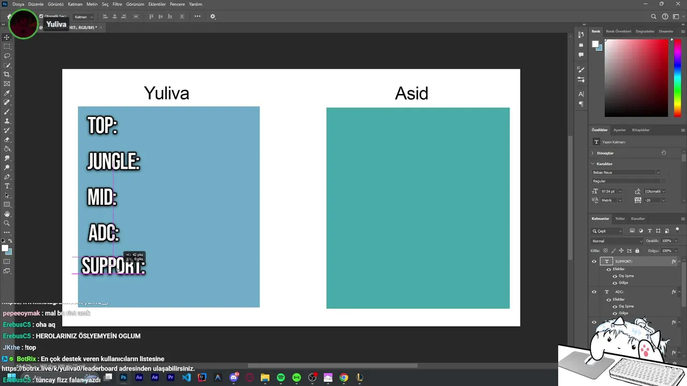The width and height of the screenshot is (687, 386).
Task: Hide Efektler of ADC: layer
Action: [x=609, y=299]
